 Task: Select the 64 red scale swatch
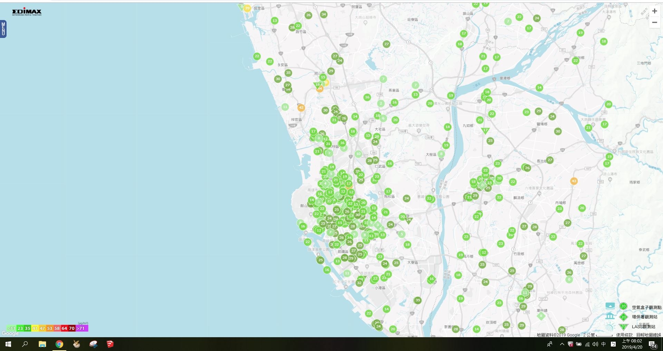click(64, 328)
